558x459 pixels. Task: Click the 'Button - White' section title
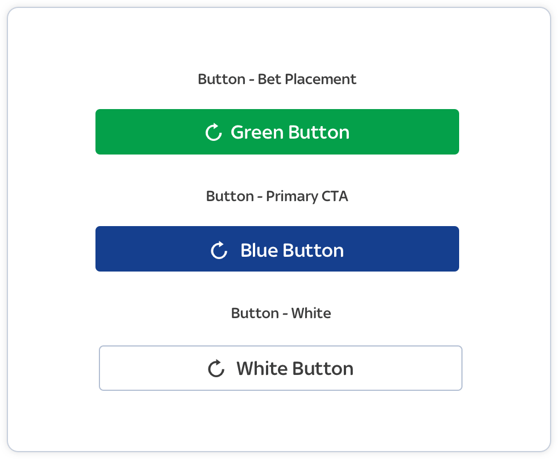tap(281, 313)
